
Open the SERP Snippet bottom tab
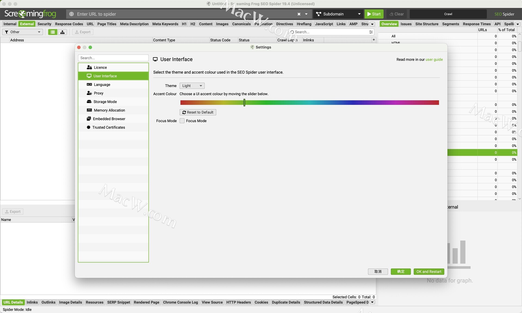click(x=119, y=302)
